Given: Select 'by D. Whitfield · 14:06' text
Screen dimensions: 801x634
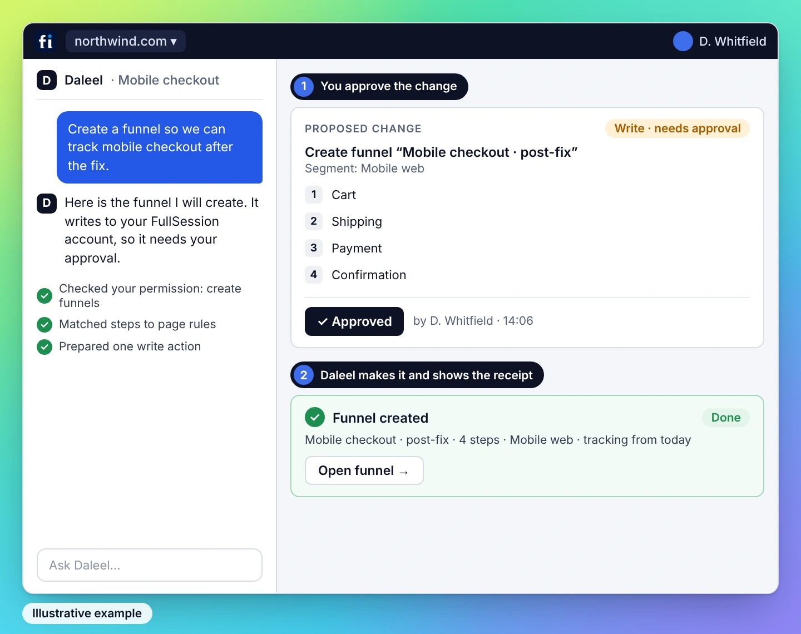Looking at the screenshot, I should pos(473,321).
